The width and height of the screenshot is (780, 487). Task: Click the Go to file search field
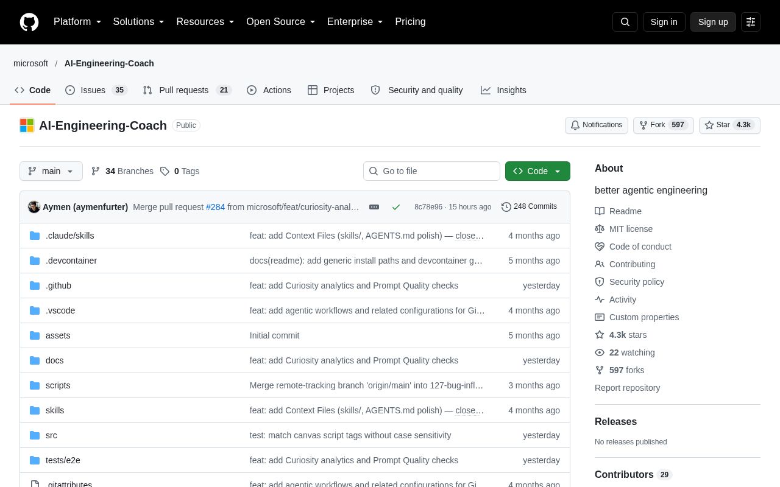[x=431, y=171]
